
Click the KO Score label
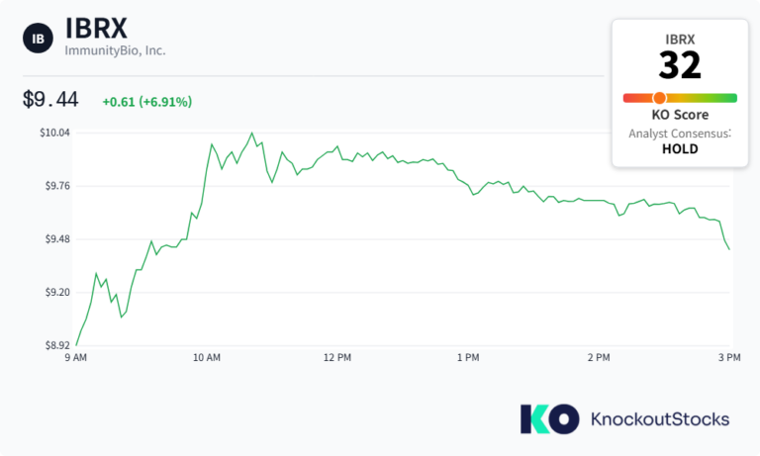point(680,115)
